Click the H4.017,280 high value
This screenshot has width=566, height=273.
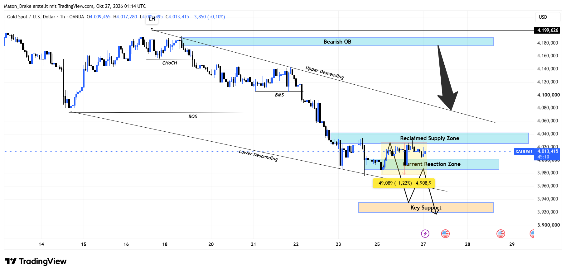pyautogui.click(x=125, y=17)
